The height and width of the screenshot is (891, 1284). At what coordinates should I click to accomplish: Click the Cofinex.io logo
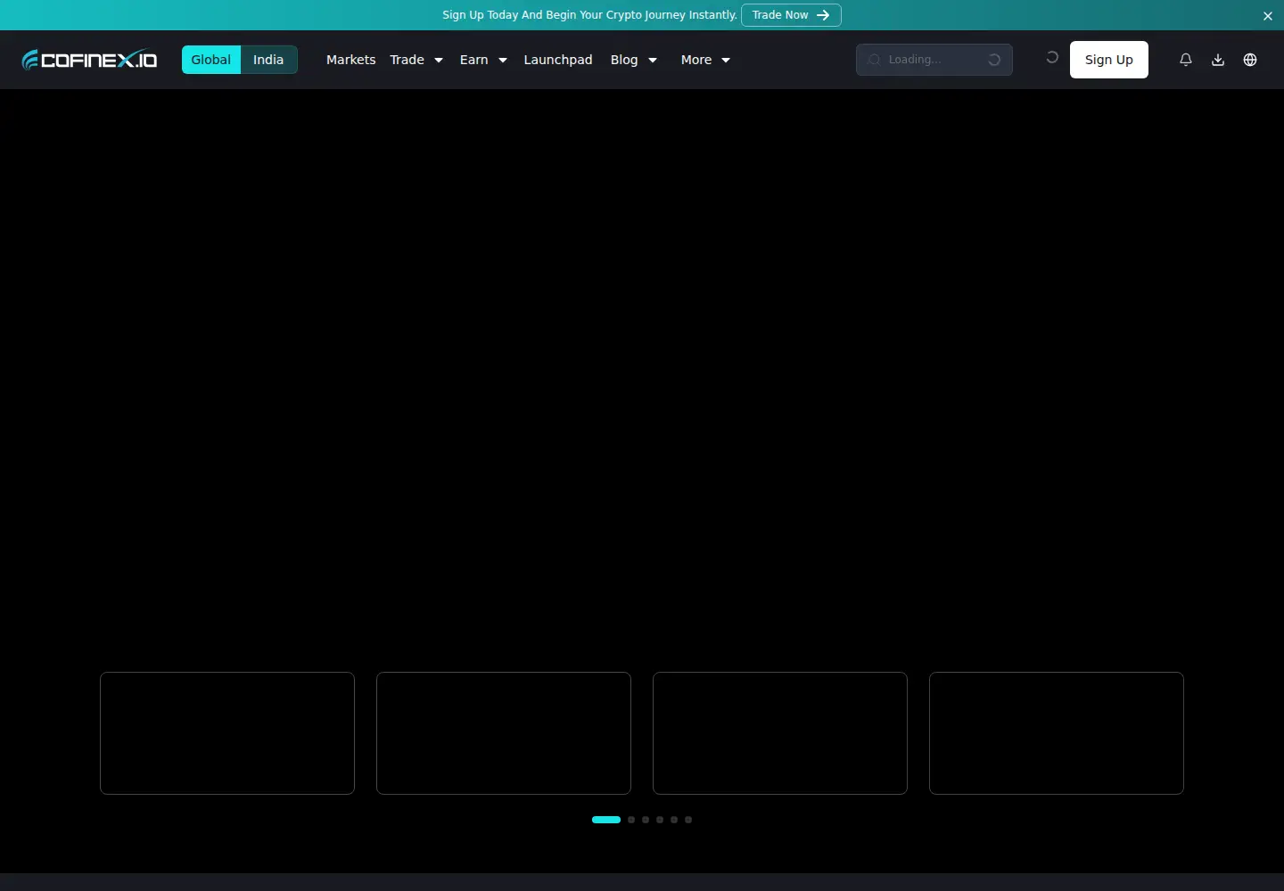(x=89, y=60)
